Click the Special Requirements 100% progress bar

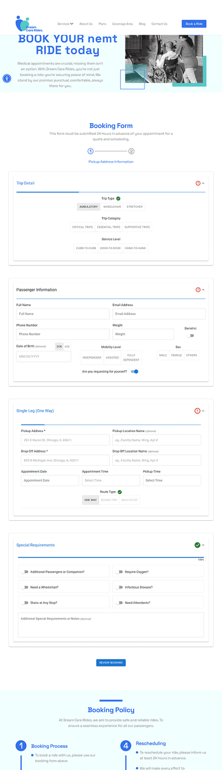click(111, 557)
